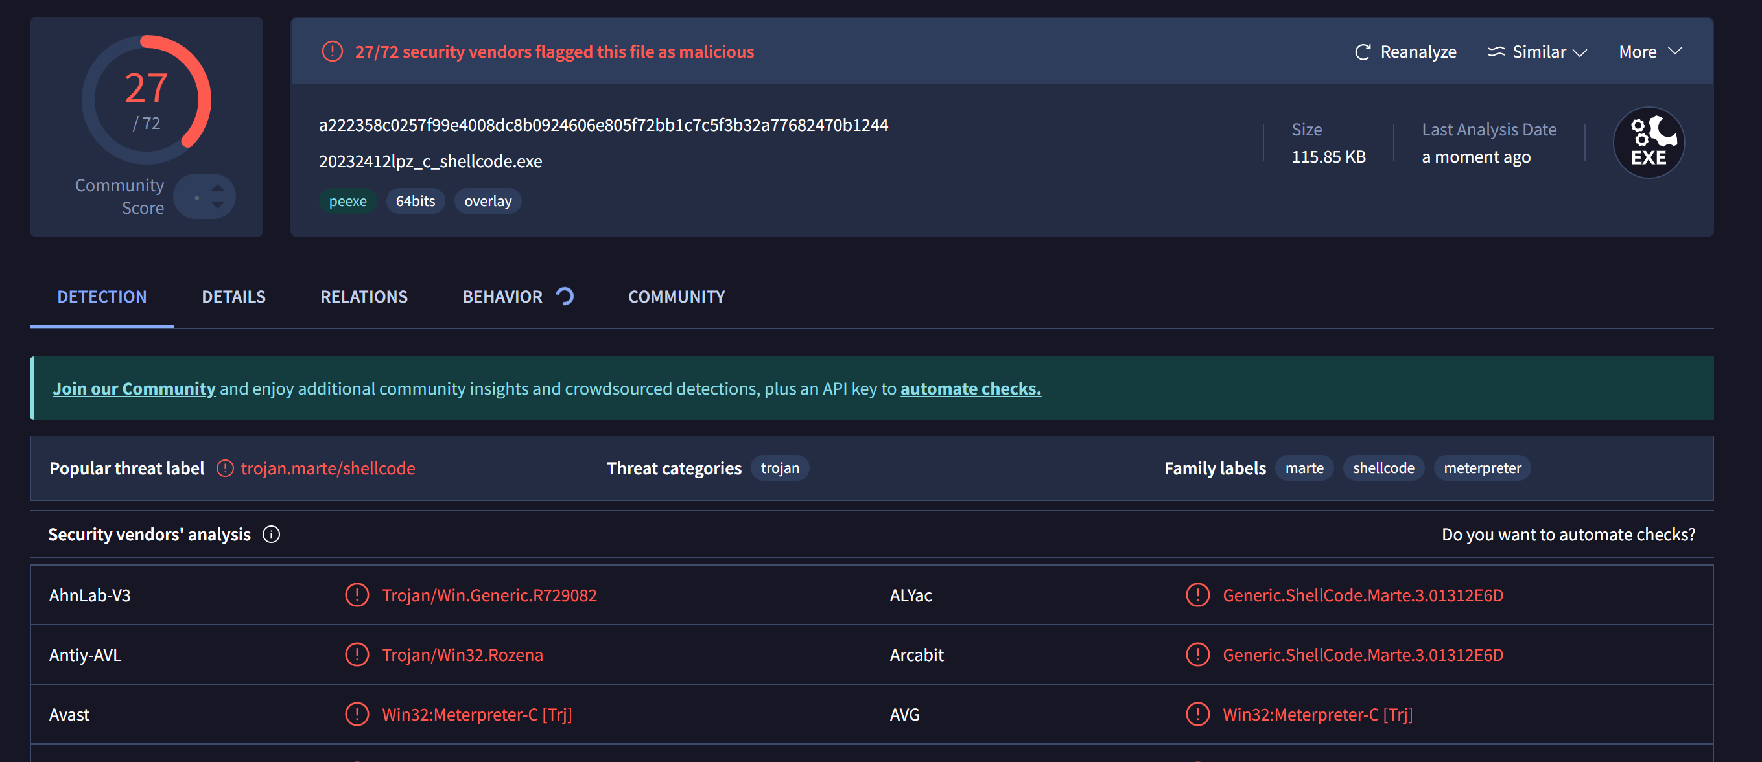Click ALYac detection alert icon
This screenshot has width=1762, height=762.
pyautogui.click(x=1197, y=595)
